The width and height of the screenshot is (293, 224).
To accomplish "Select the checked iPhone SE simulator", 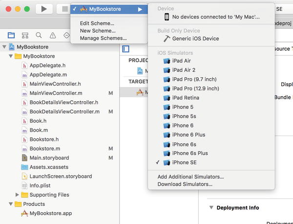I will 211,162.
